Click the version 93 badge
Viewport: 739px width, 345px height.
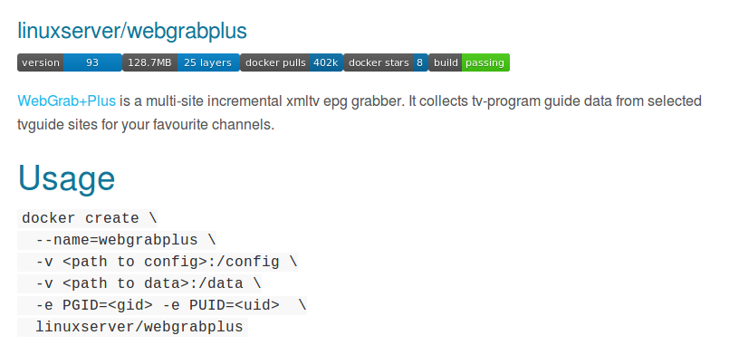70,62
